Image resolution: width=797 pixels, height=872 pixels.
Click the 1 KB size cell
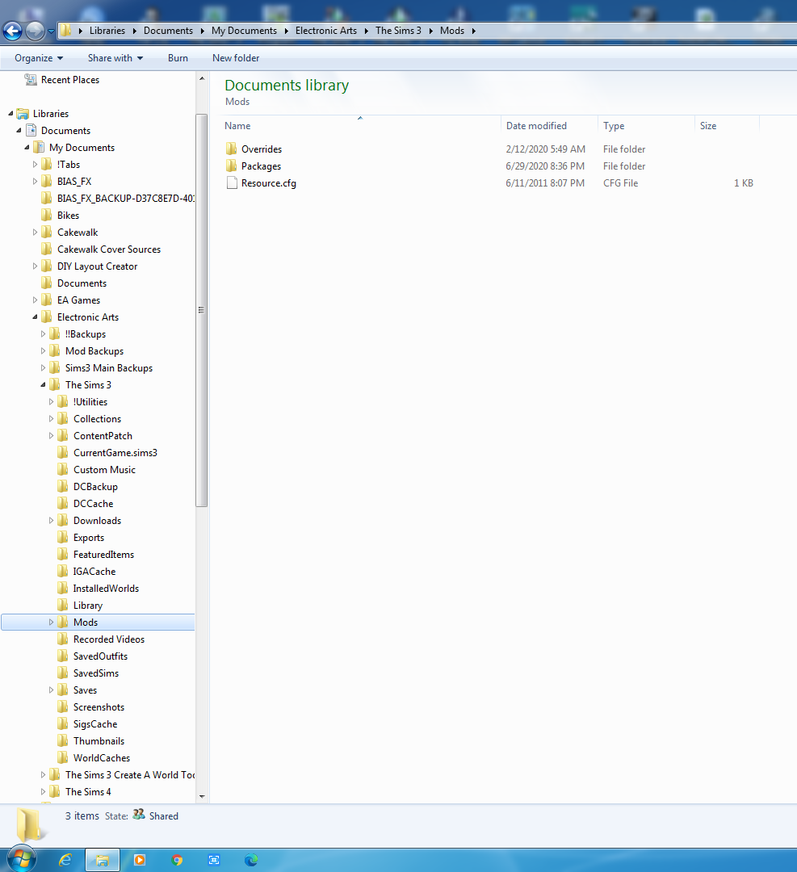744,183
